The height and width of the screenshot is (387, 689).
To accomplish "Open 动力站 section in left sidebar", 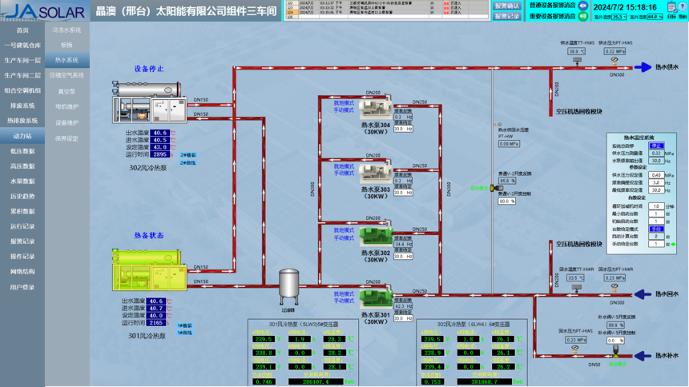I will 22,136.
